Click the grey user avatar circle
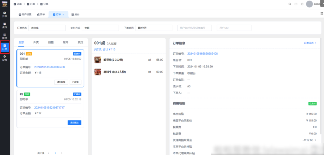 tap(309, 4)
